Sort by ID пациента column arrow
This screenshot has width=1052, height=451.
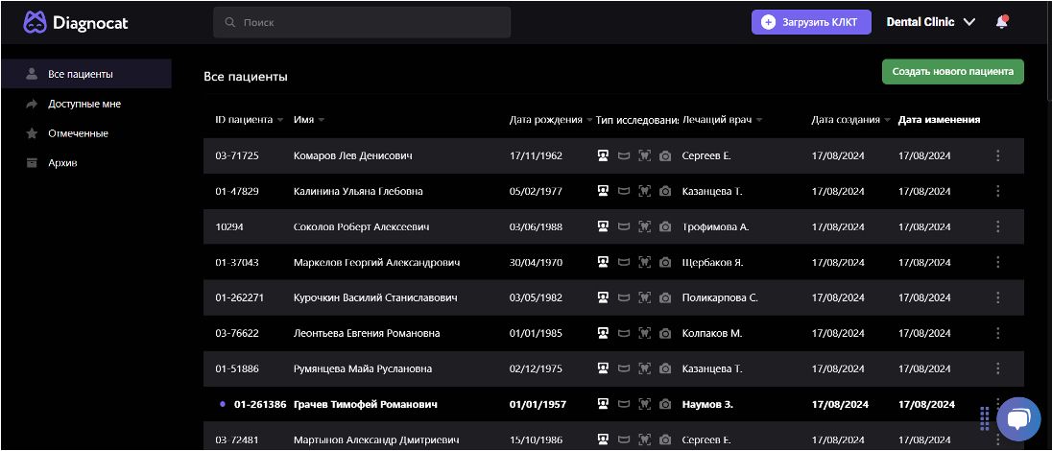[x=280, y=121]
